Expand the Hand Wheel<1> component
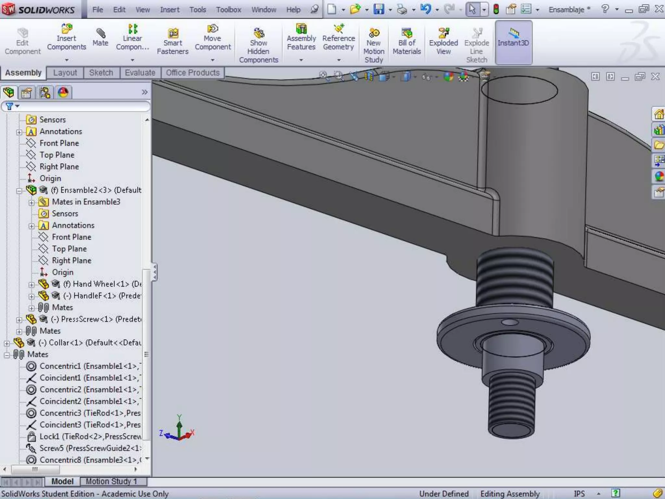This screenshot has width=665, height=499. 31,285
